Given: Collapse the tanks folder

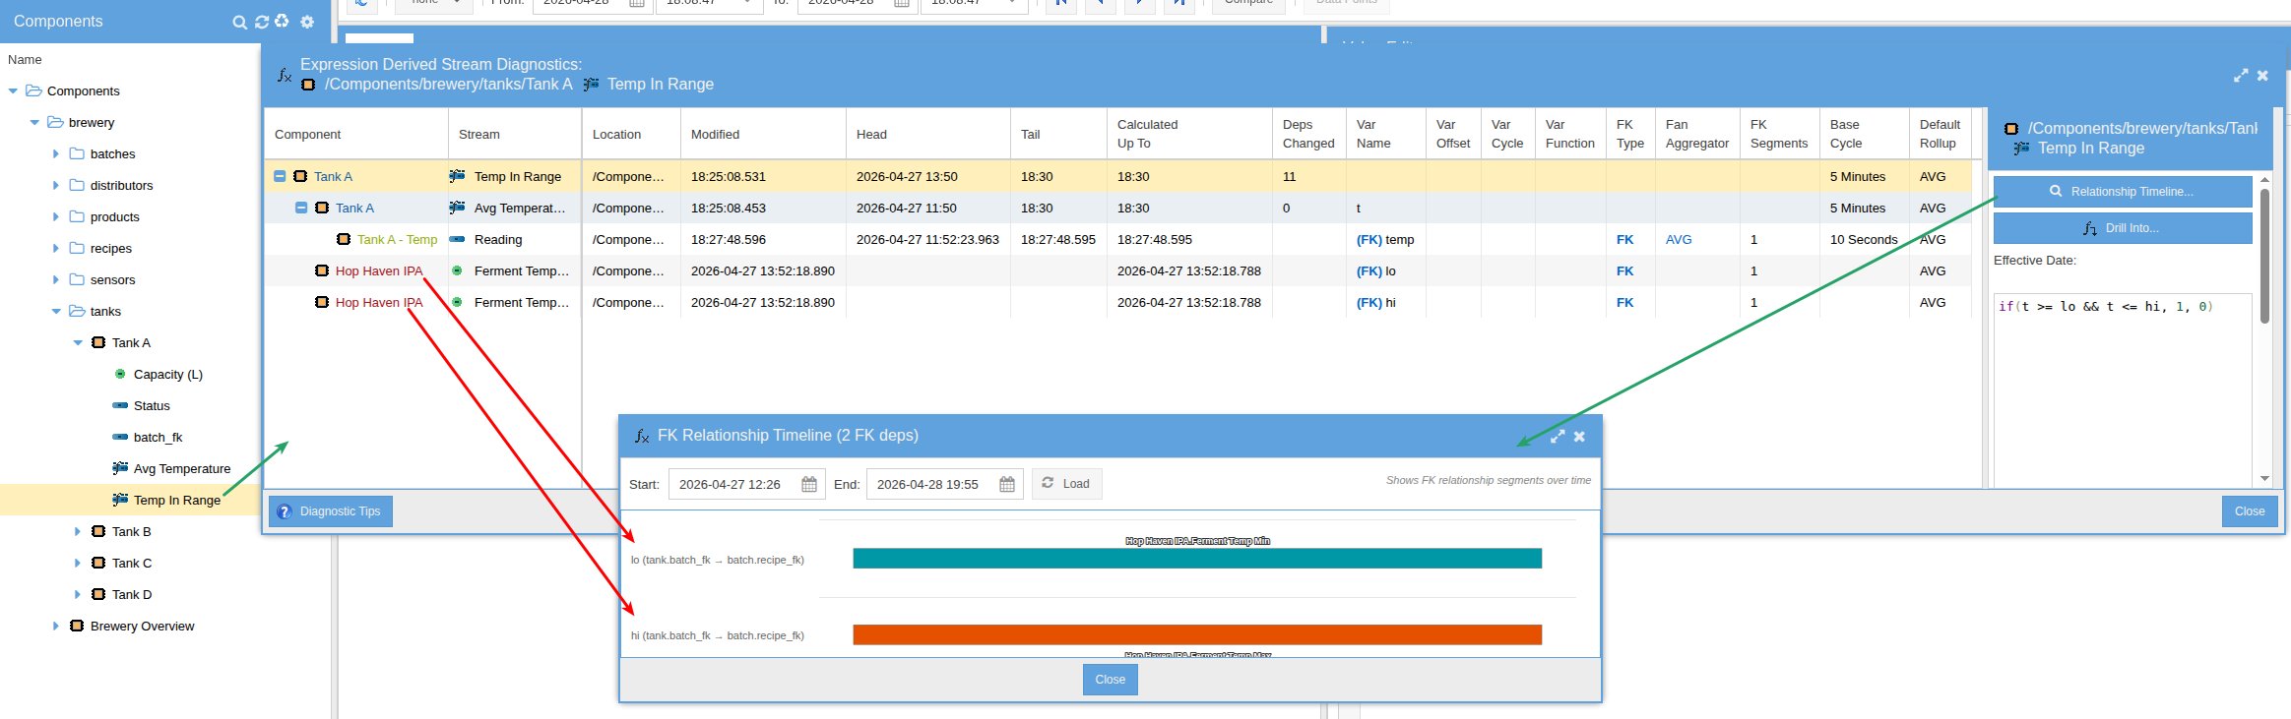Looking at the screenshot, I should [x=56, y=311].
